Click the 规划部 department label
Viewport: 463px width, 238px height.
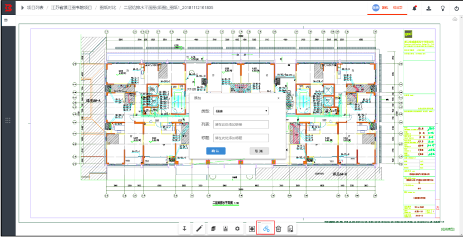tap(397, 8)
